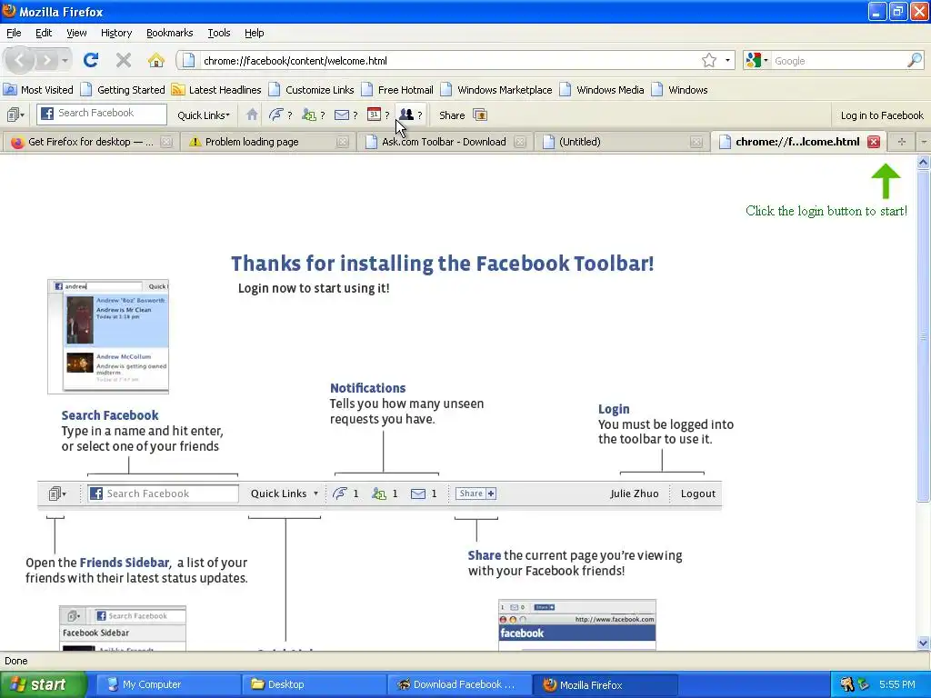Open the Most Visited bookmarks folder
931x698 pixels.
pyautogui.click(x=38, y=90)
